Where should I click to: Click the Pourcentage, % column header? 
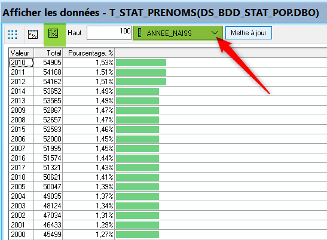click(88, 53)
